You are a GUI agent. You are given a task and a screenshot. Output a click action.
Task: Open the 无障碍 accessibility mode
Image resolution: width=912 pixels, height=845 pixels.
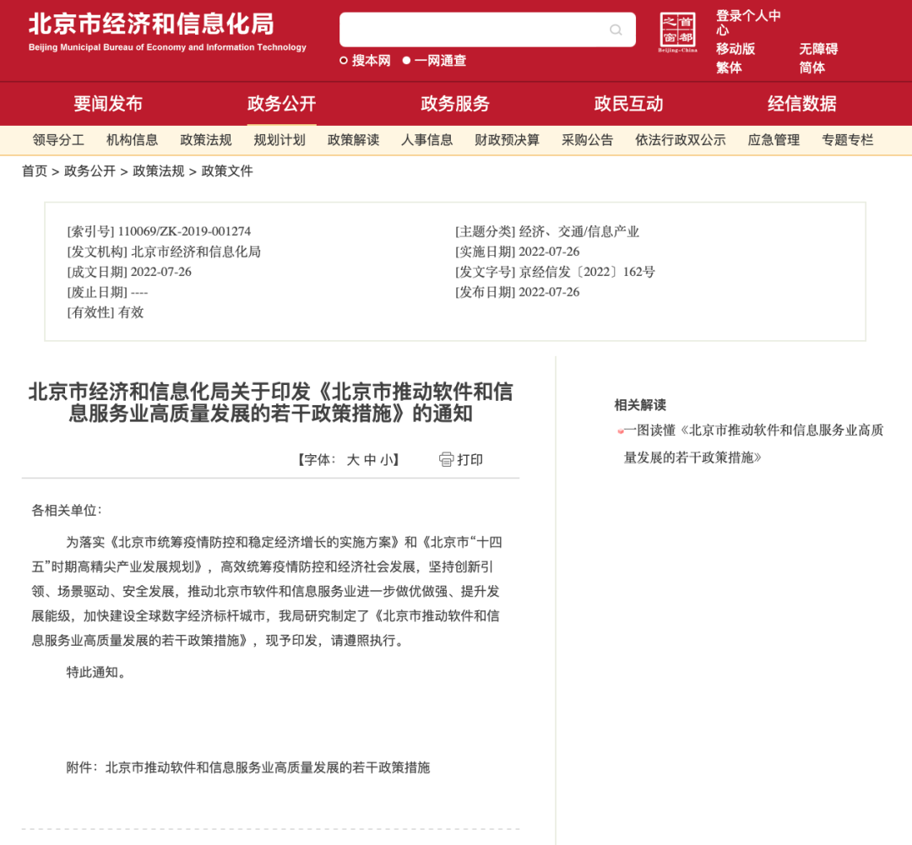point(818,49)
